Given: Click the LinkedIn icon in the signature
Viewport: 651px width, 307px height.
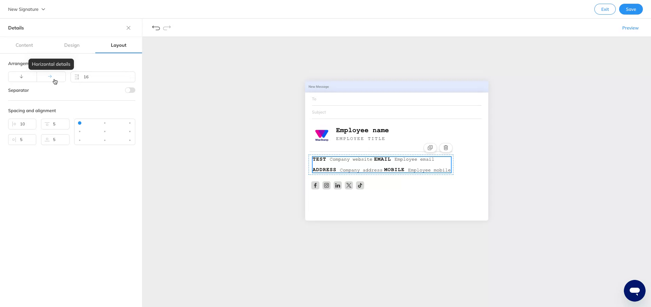Looking at the screenshot, I should pyautogui.click(x=337, y=185).
